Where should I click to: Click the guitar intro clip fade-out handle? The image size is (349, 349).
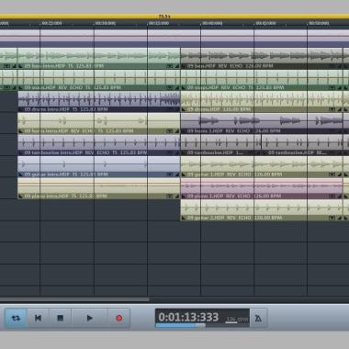177,174
